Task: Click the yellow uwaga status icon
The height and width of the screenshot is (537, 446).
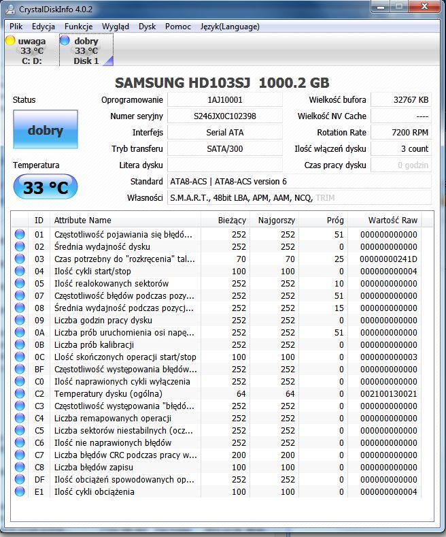Action: [x=11, y=40]
